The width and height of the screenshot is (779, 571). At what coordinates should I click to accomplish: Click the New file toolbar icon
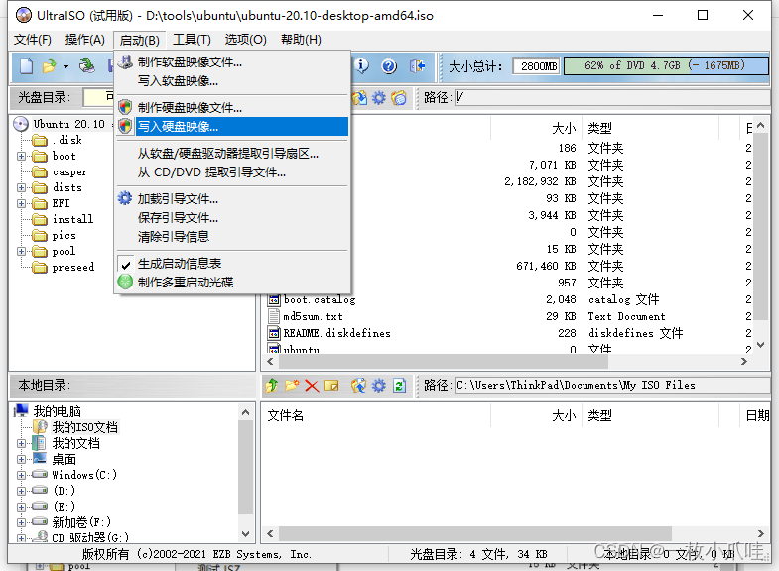pyautogui.click(x=27, y=66)
